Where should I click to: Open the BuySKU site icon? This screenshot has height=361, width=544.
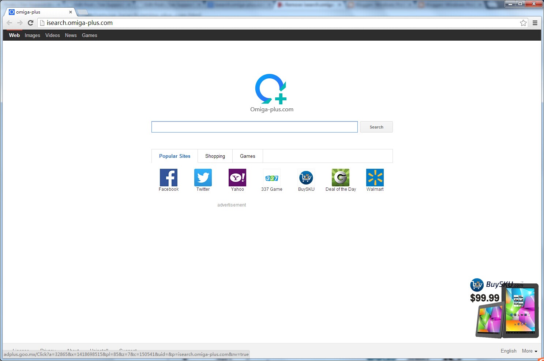(x=306, y=178)
